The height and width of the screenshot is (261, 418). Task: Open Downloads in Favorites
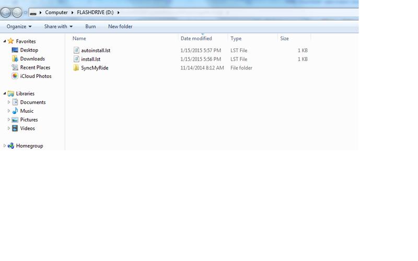point(32,59)
